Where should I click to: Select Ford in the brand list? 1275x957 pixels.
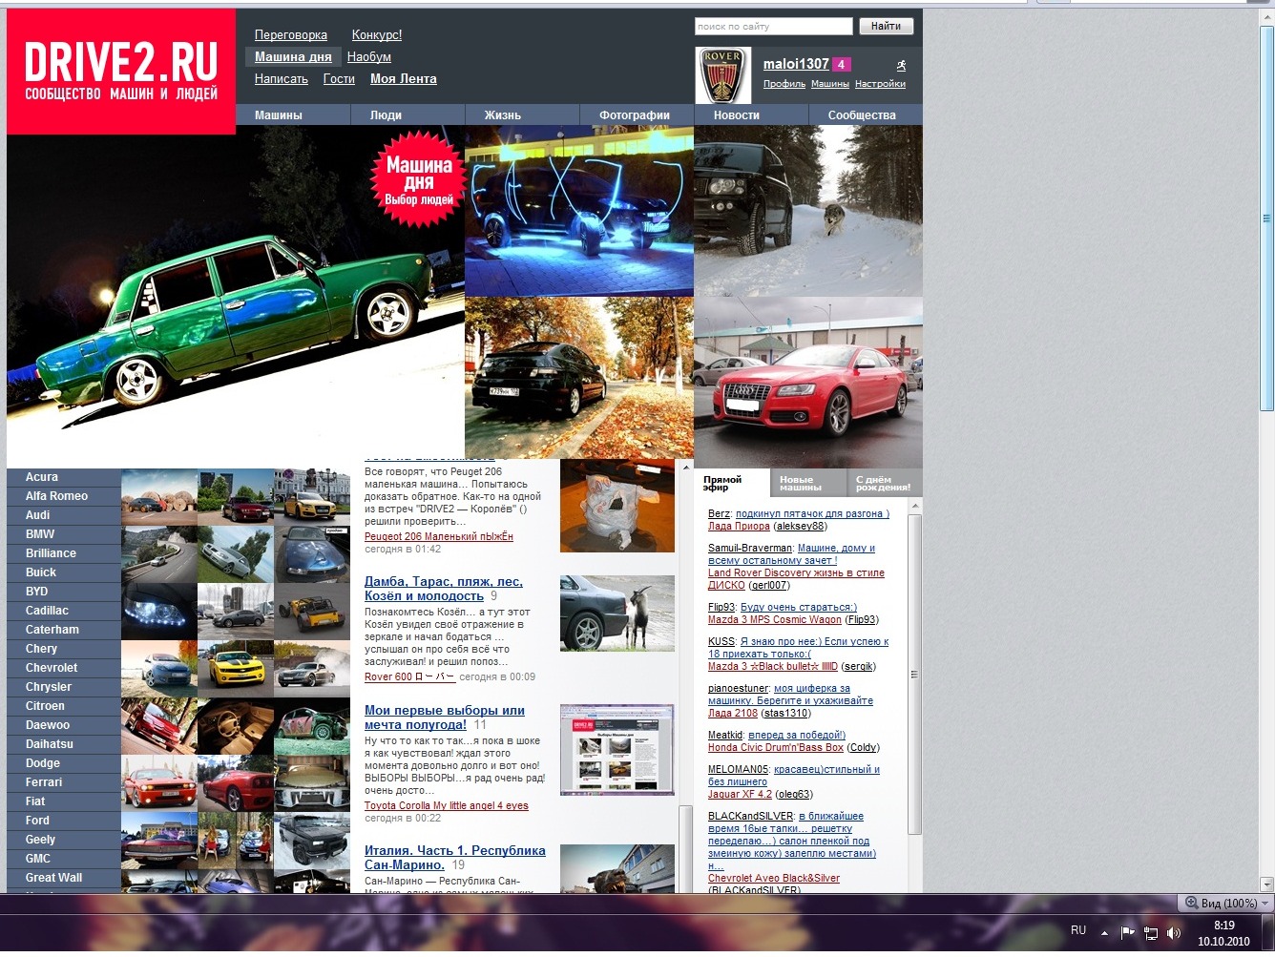coord(64,821)
